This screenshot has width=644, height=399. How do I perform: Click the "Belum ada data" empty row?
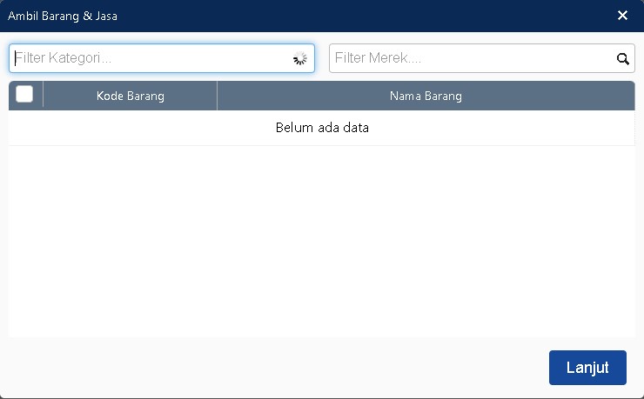322,128
